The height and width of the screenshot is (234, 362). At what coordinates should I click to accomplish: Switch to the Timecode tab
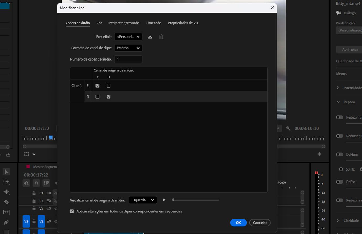pos(153,23)
